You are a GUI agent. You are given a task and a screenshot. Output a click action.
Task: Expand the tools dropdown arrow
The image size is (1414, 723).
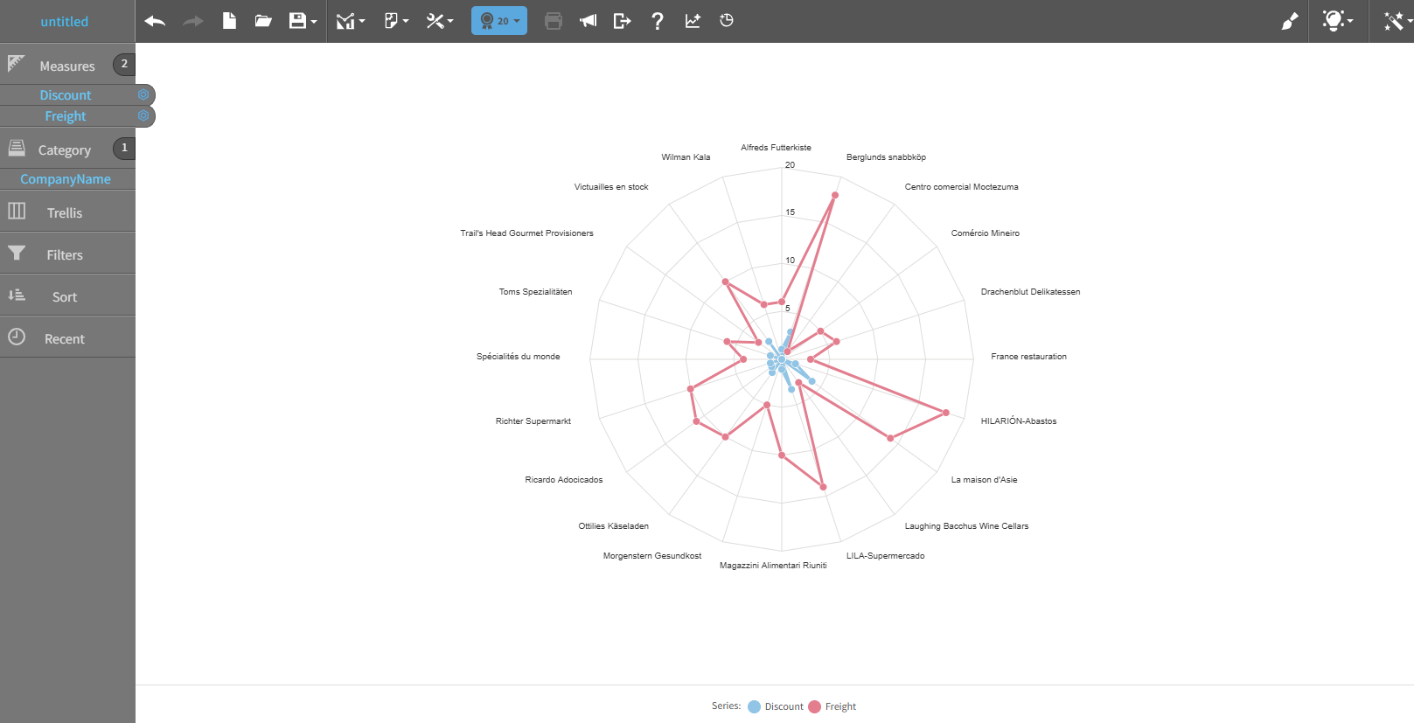tap(450, 22)
